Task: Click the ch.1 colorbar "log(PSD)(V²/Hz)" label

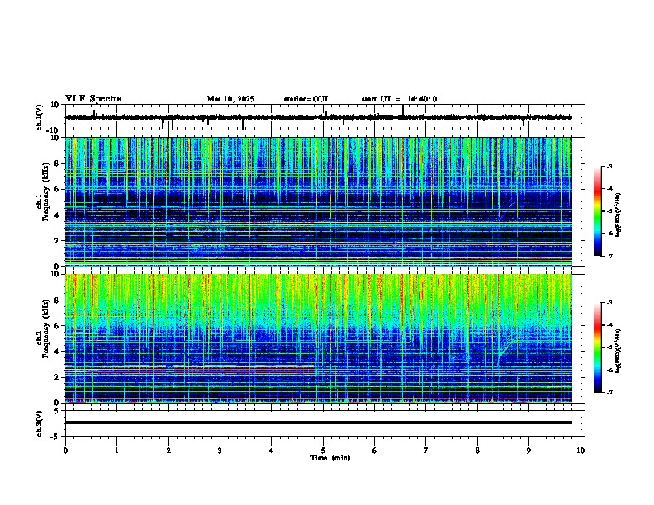Action: pyautogui.click(x=618, y=215)
